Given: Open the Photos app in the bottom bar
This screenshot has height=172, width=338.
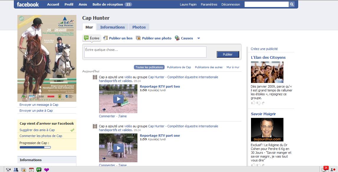Looking at the screenshot, I should (x=24, y=170).
